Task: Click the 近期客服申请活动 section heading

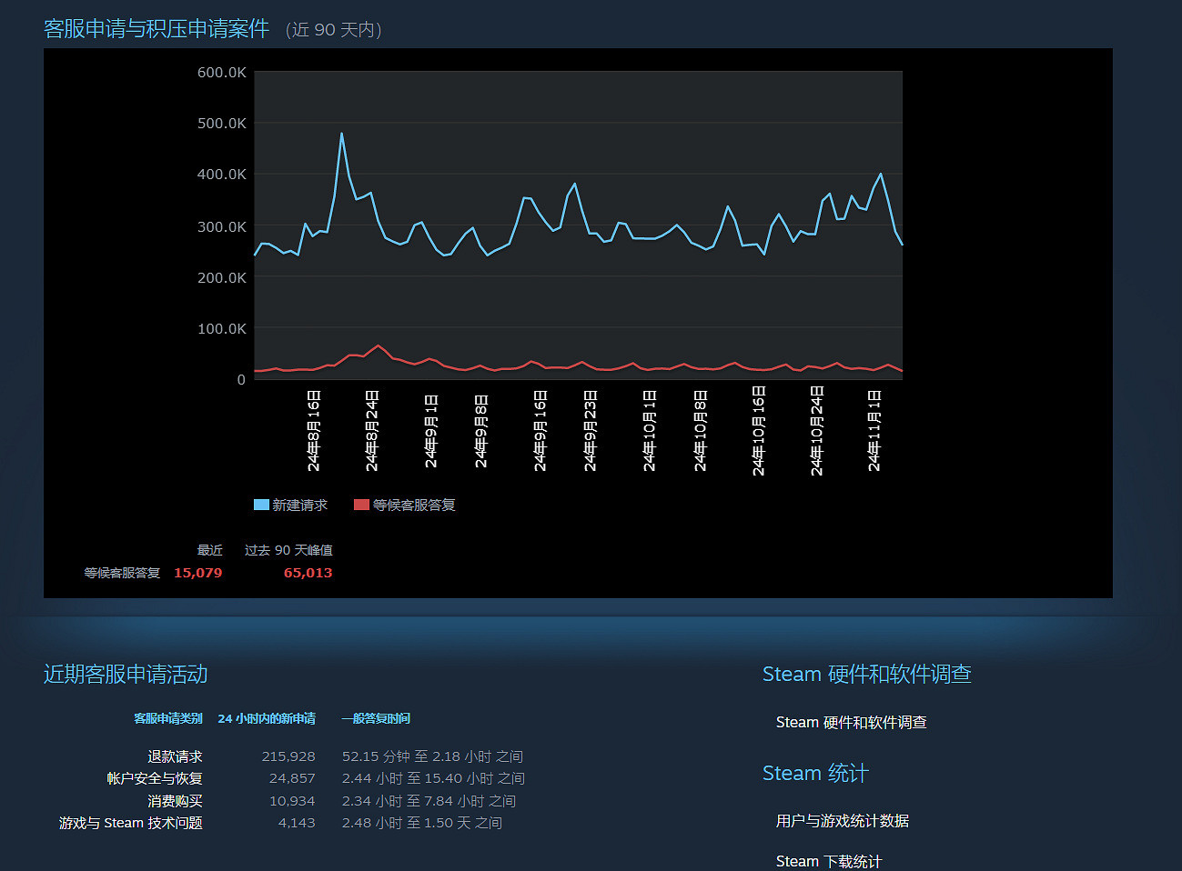Action: [125, 675]
